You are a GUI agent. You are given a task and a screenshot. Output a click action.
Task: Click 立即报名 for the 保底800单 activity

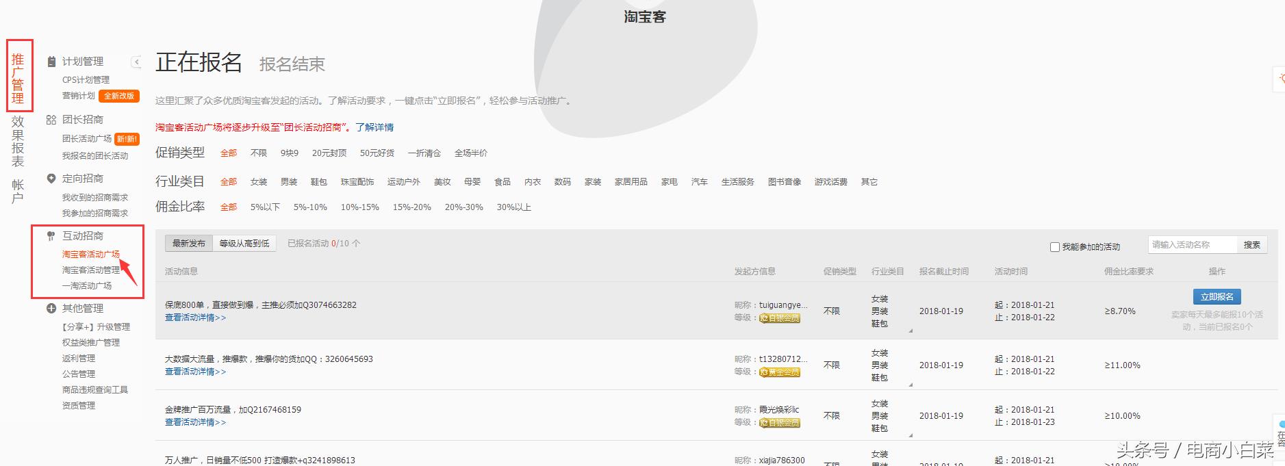pos(1217,297)
